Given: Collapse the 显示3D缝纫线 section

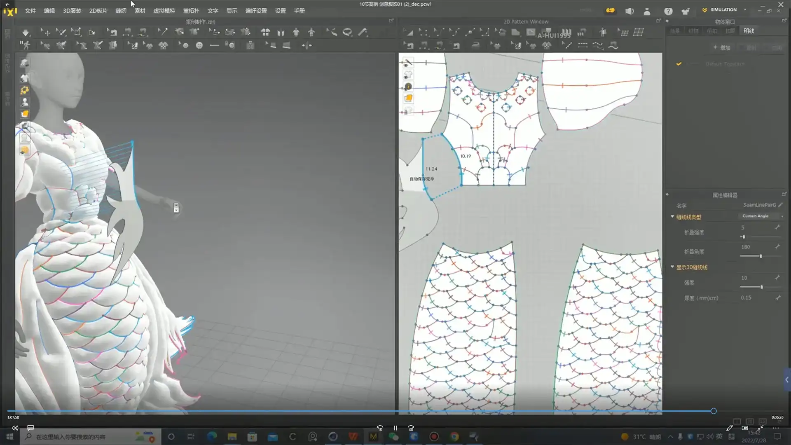Looking at the screenshot, I should click(x=672, y=267).
